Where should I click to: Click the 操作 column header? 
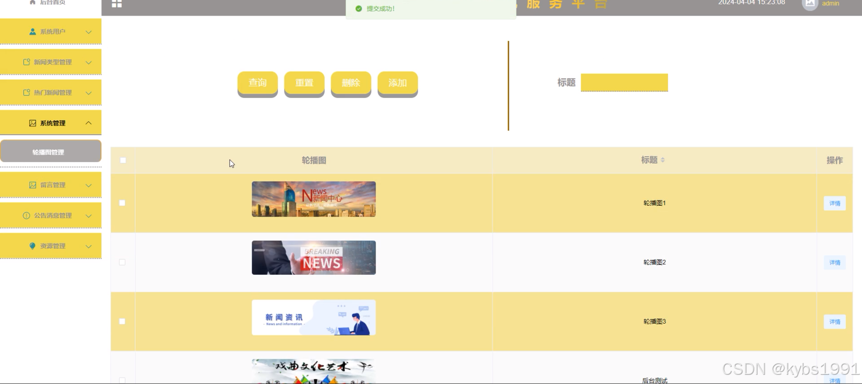coord(835,160)
